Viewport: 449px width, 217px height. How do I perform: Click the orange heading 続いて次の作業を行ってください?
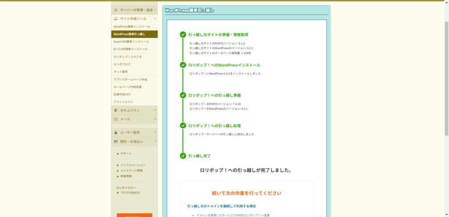coord(246,193)
